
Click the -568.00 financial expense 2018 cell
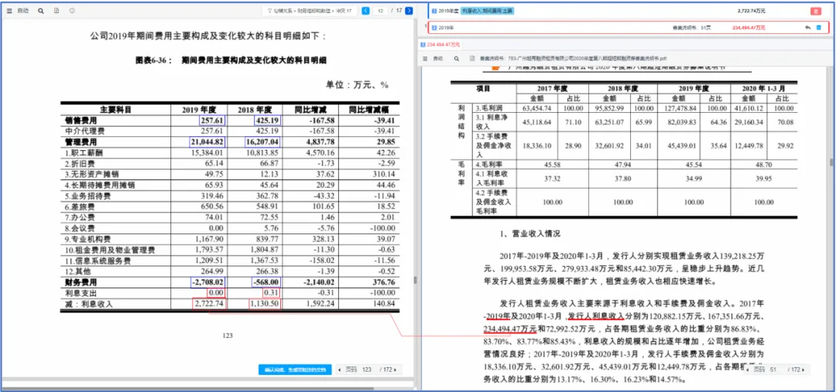click(268, 282)
